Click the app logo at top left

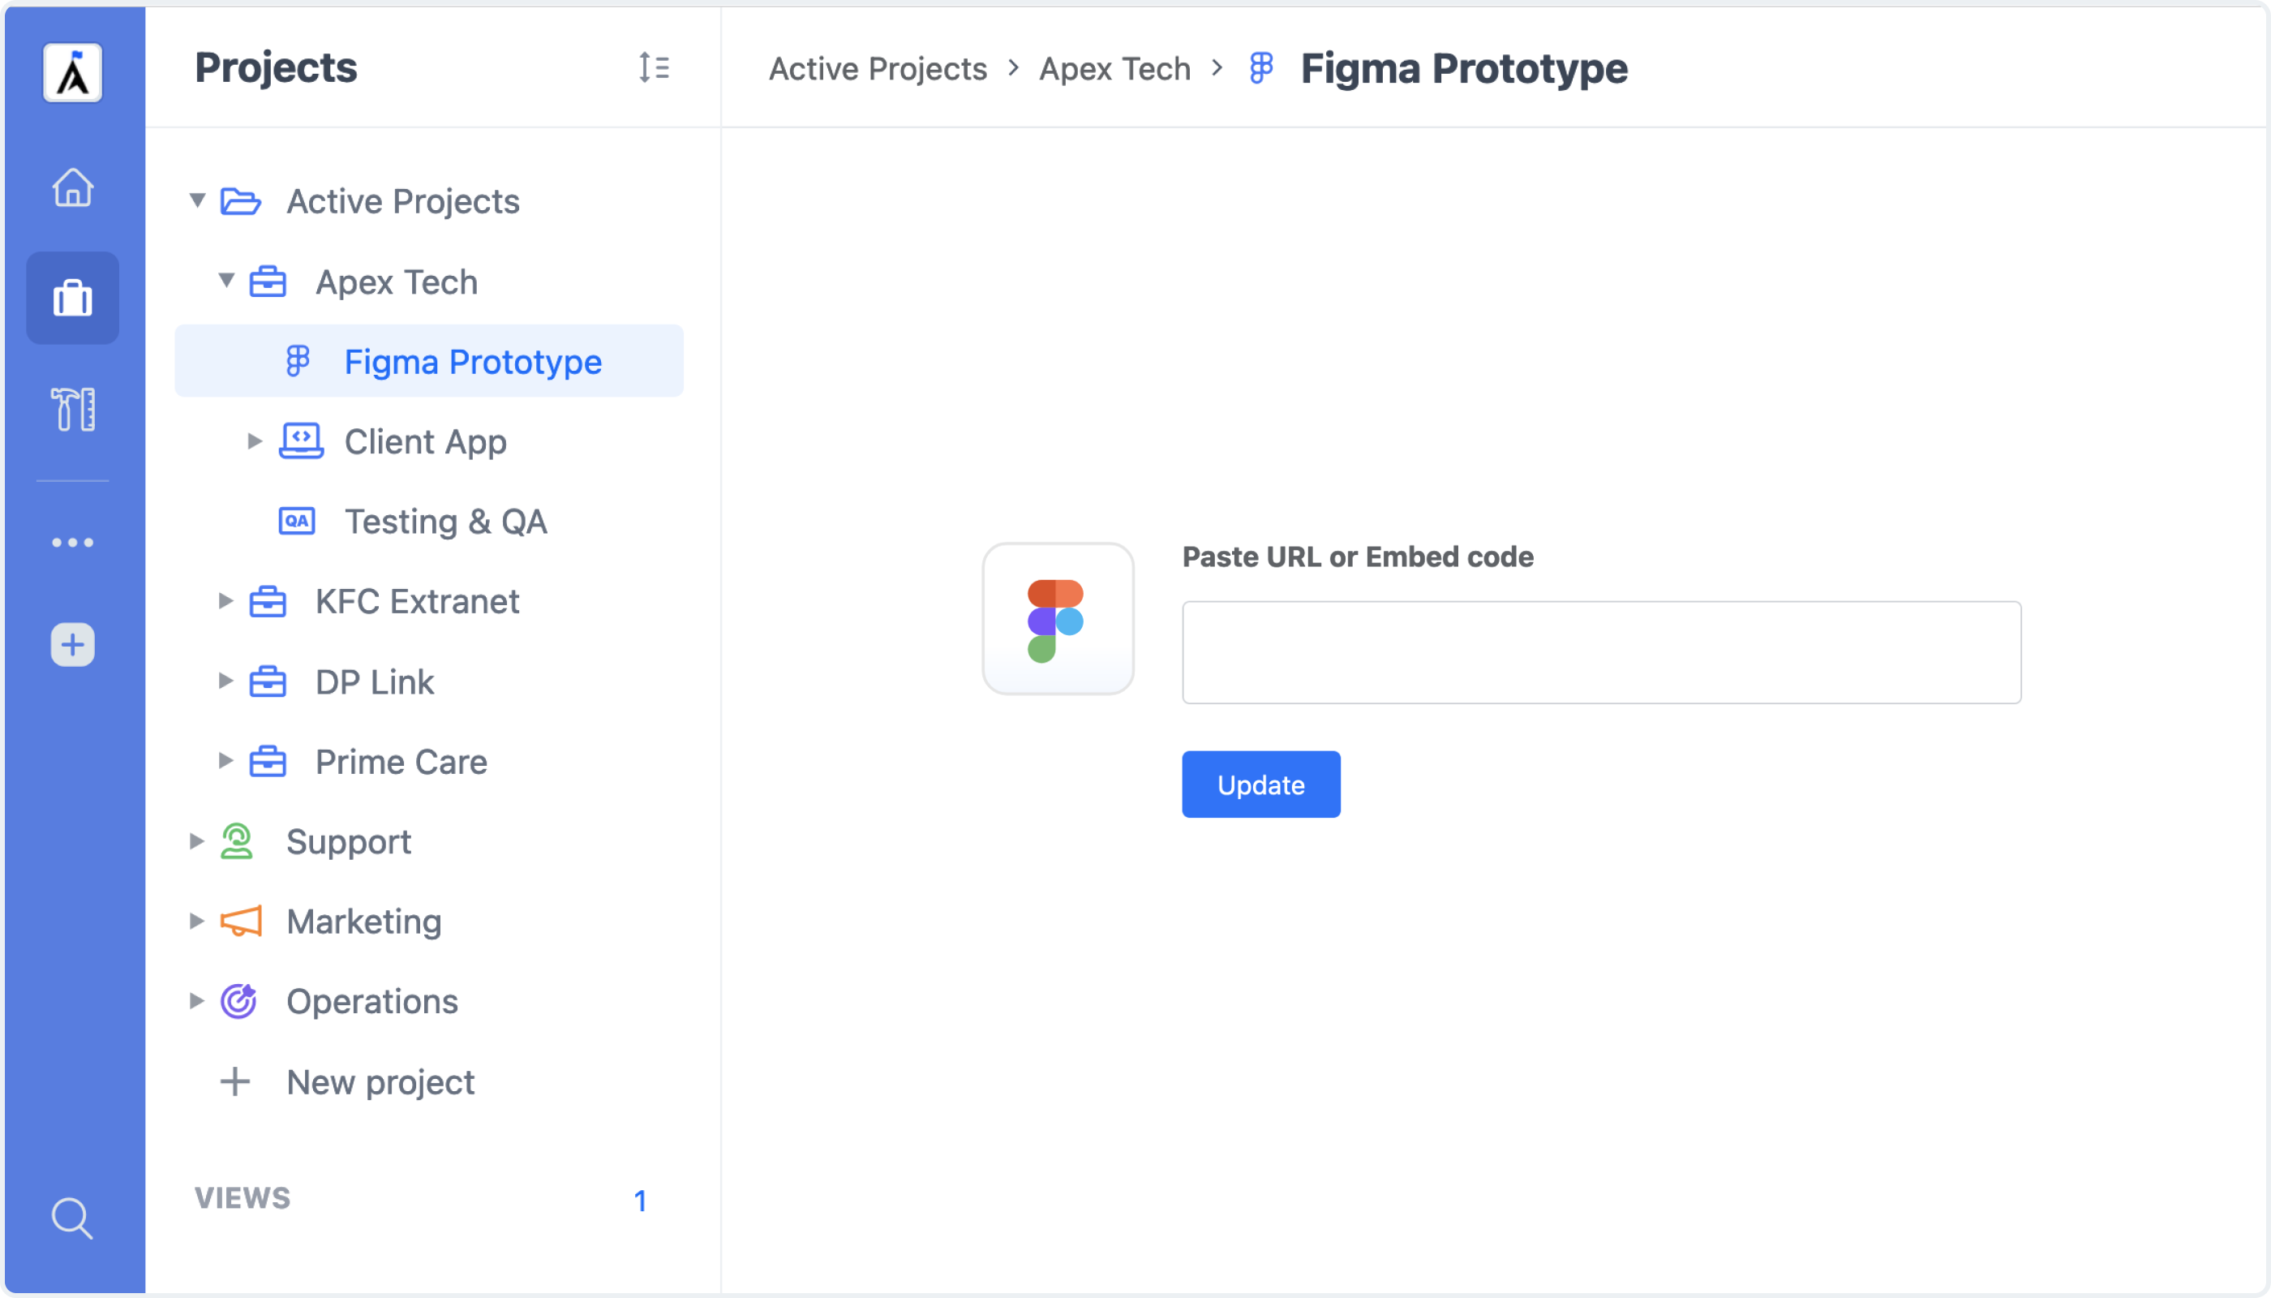72,72
